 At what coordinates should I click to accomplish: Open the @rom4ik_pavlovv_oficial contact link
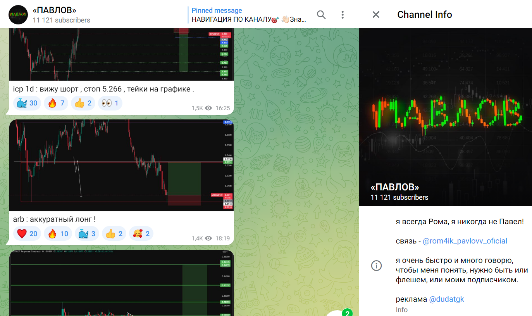coord(465,241)
